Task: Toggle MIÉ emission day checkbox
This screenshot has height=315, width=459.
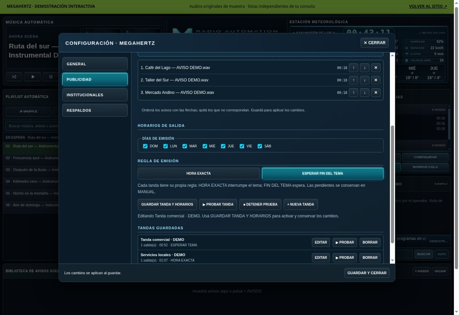Action: tap(205, 146)
